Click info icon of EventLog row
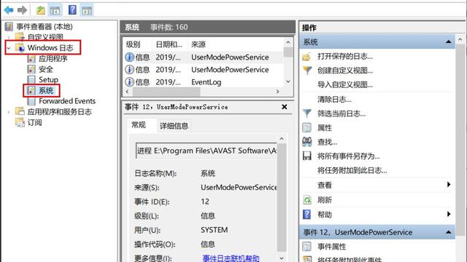The image size is (467, 262). click(x=129, y=82)
